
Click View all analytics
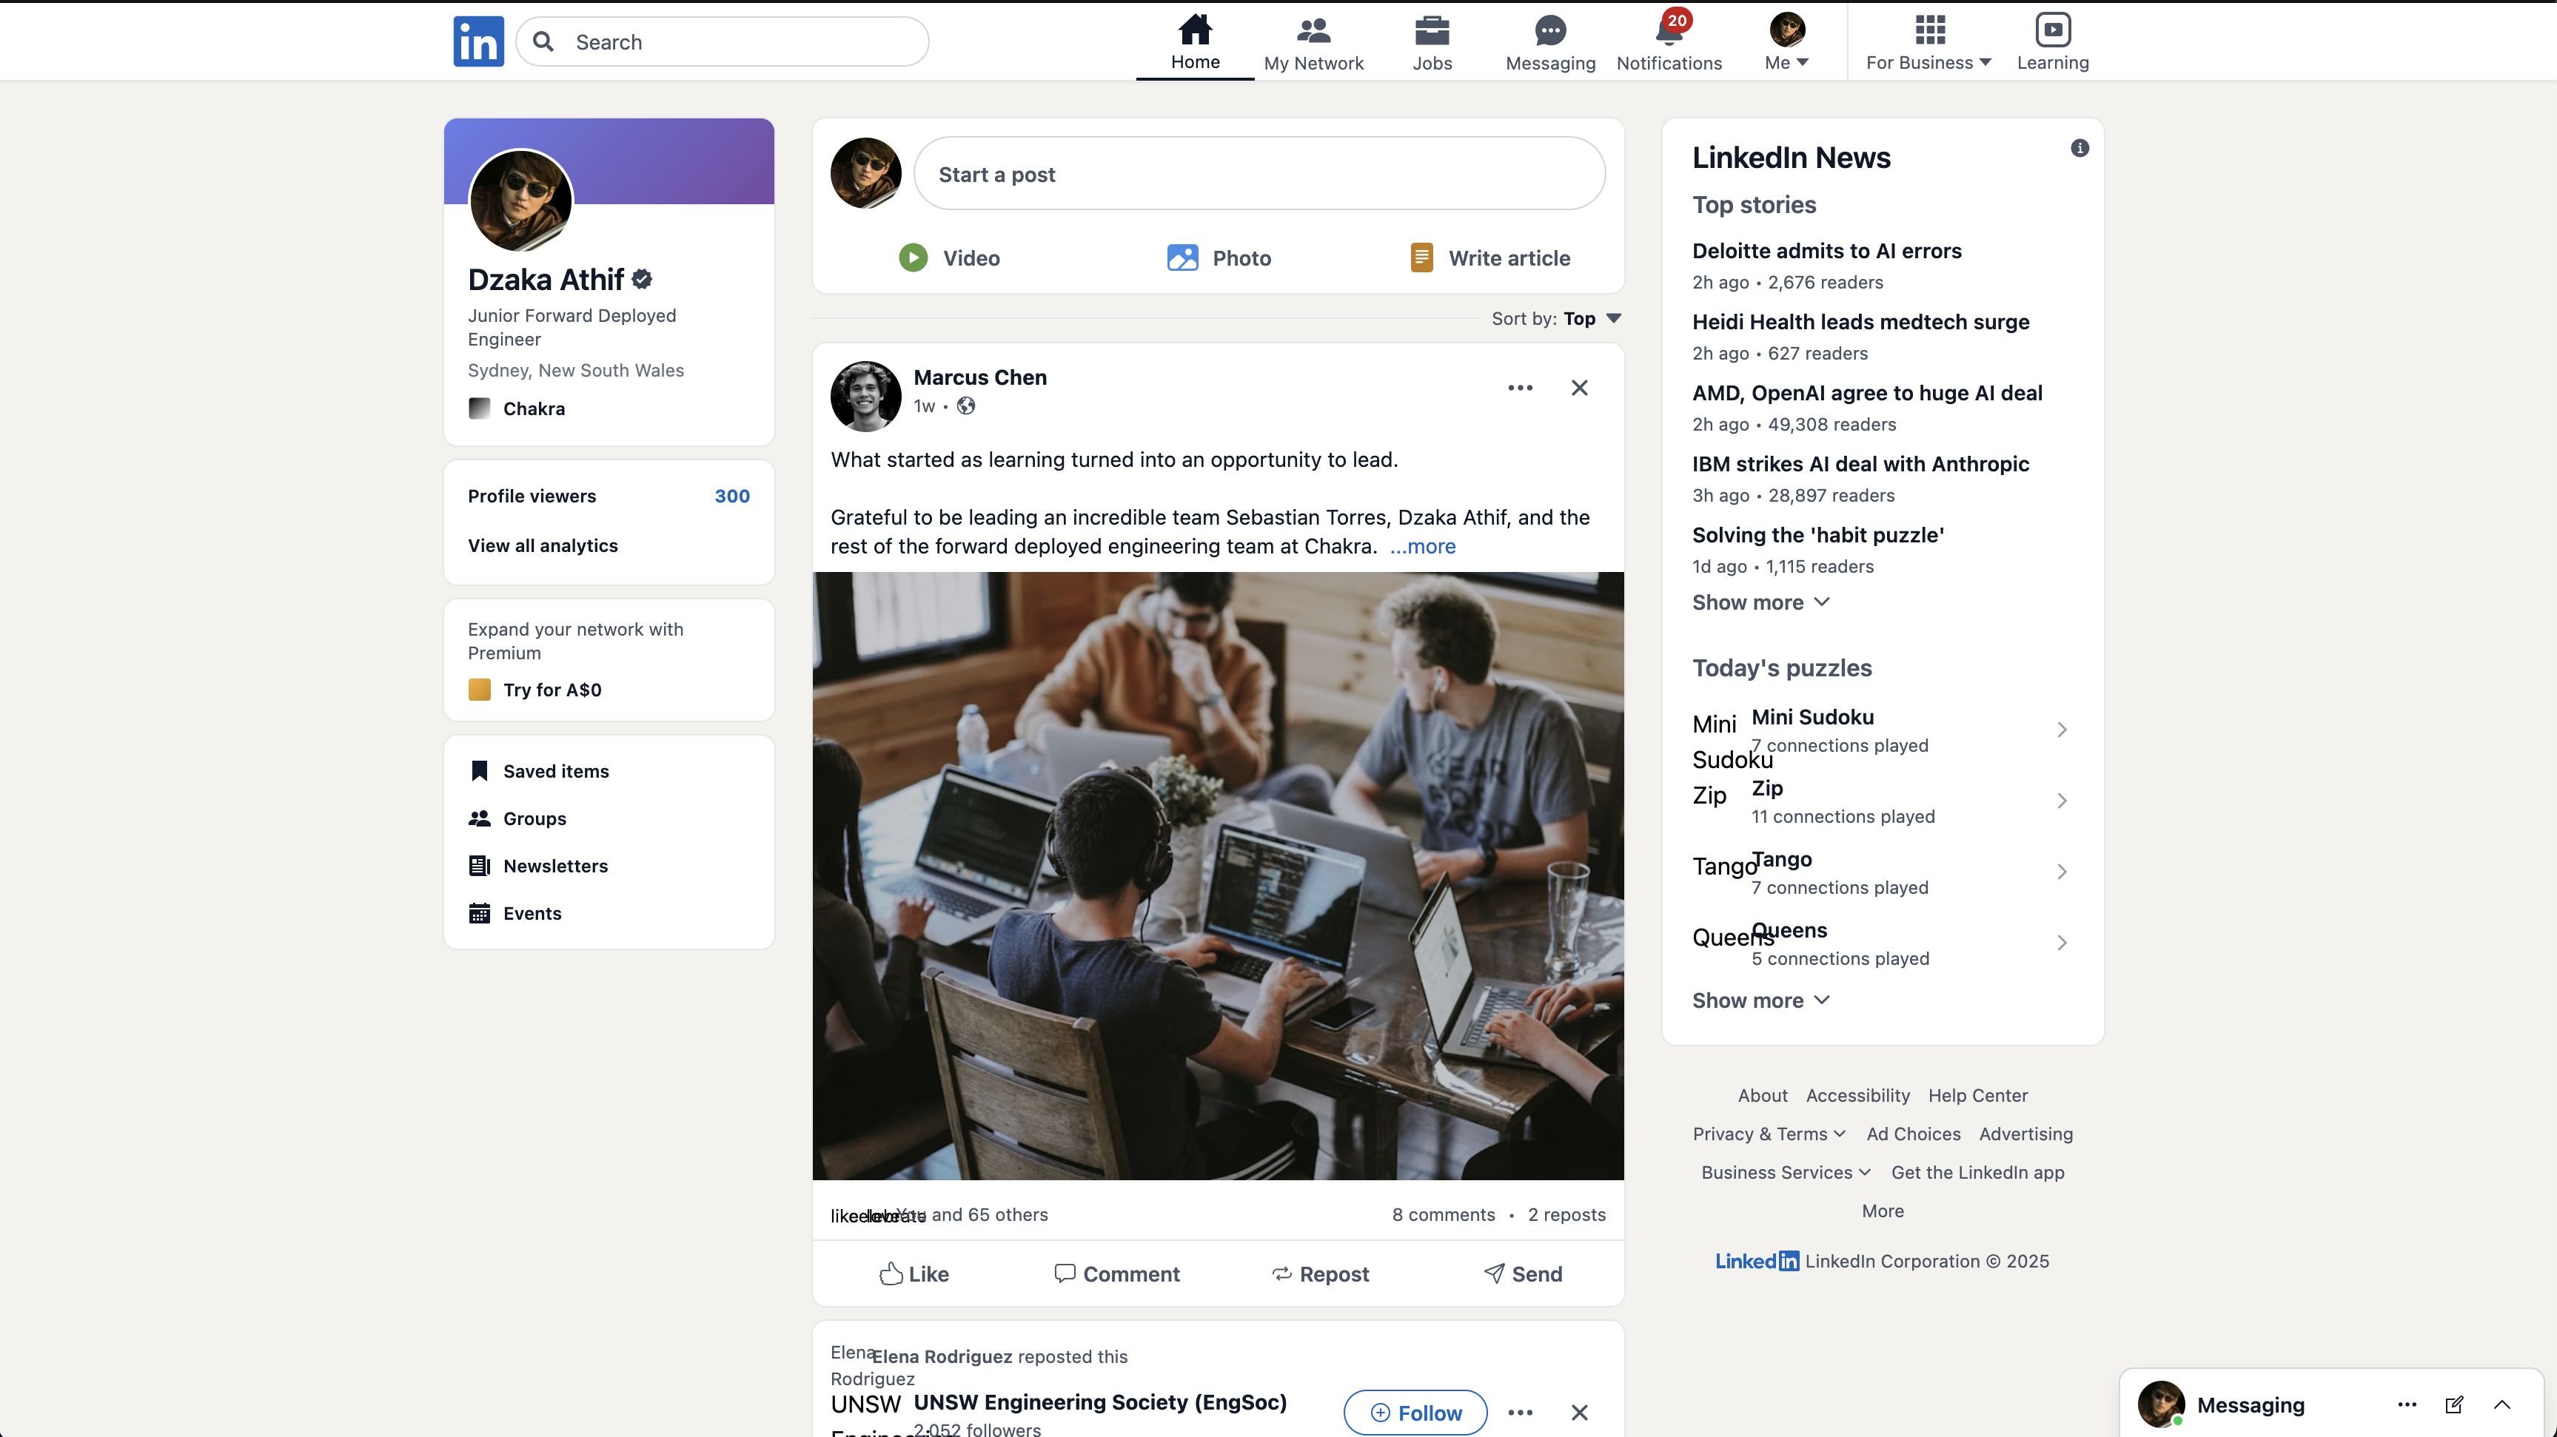[x=543, y=546]
